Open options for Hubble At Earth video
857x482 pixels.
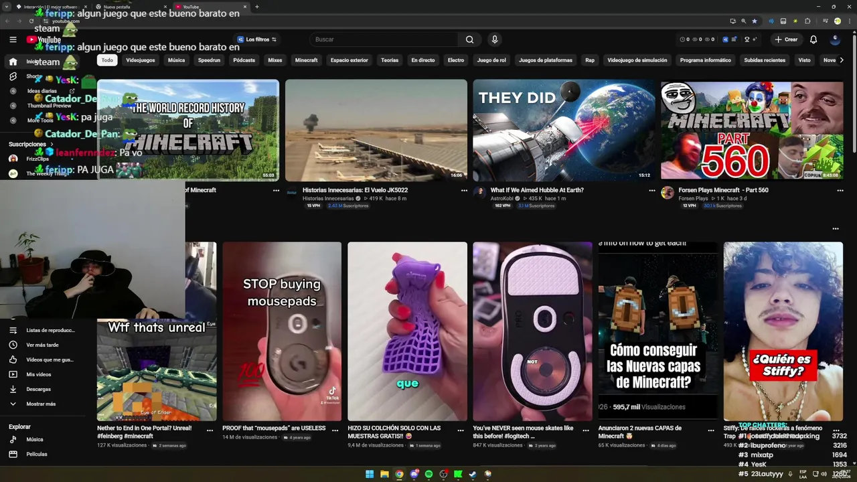[x=652, y=191]
